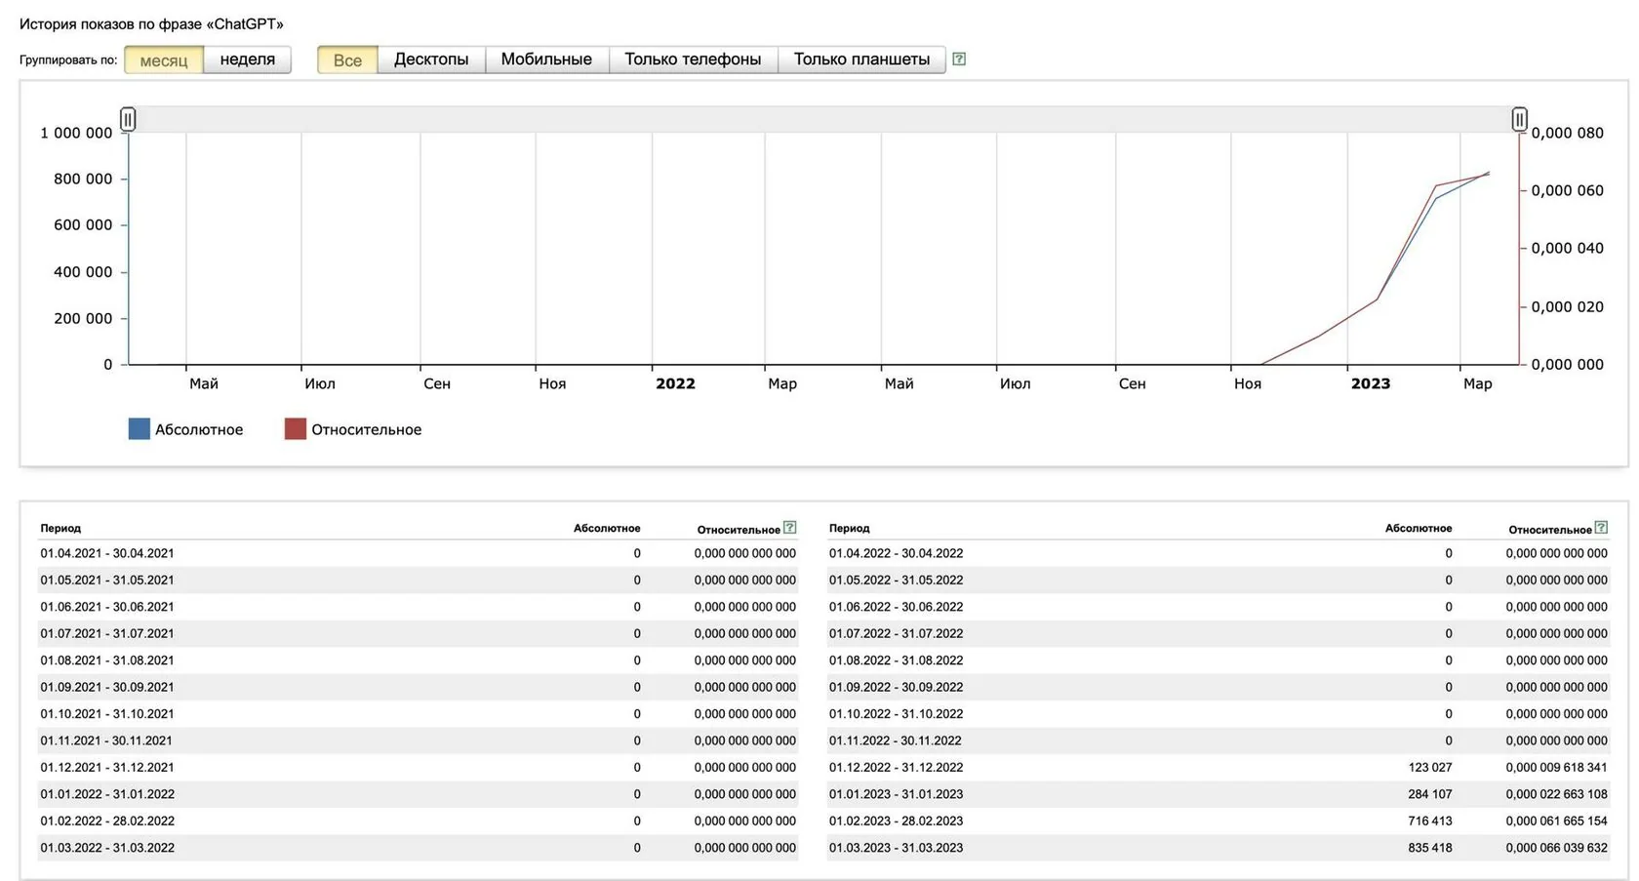
Task: Toggle the red Относительное legend swatch
Action: pos(296,429)
